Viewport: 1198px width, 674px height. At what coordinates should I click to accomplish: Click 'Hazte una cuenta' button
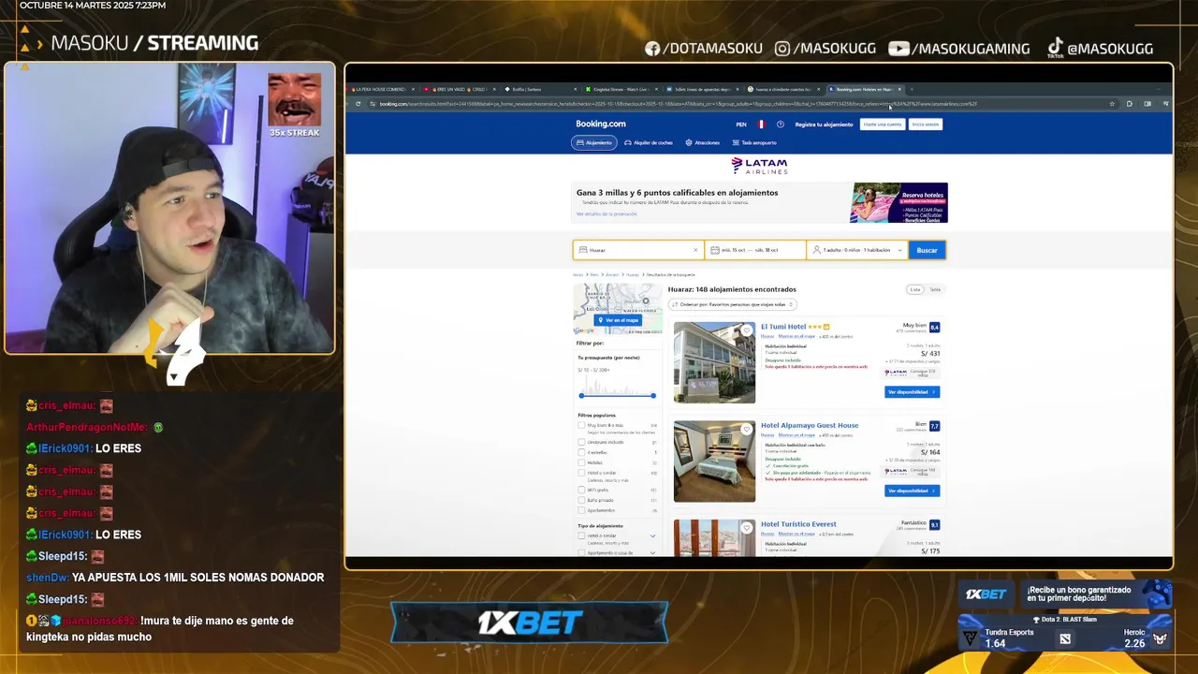pyautogui.click(x=883, y=125)
